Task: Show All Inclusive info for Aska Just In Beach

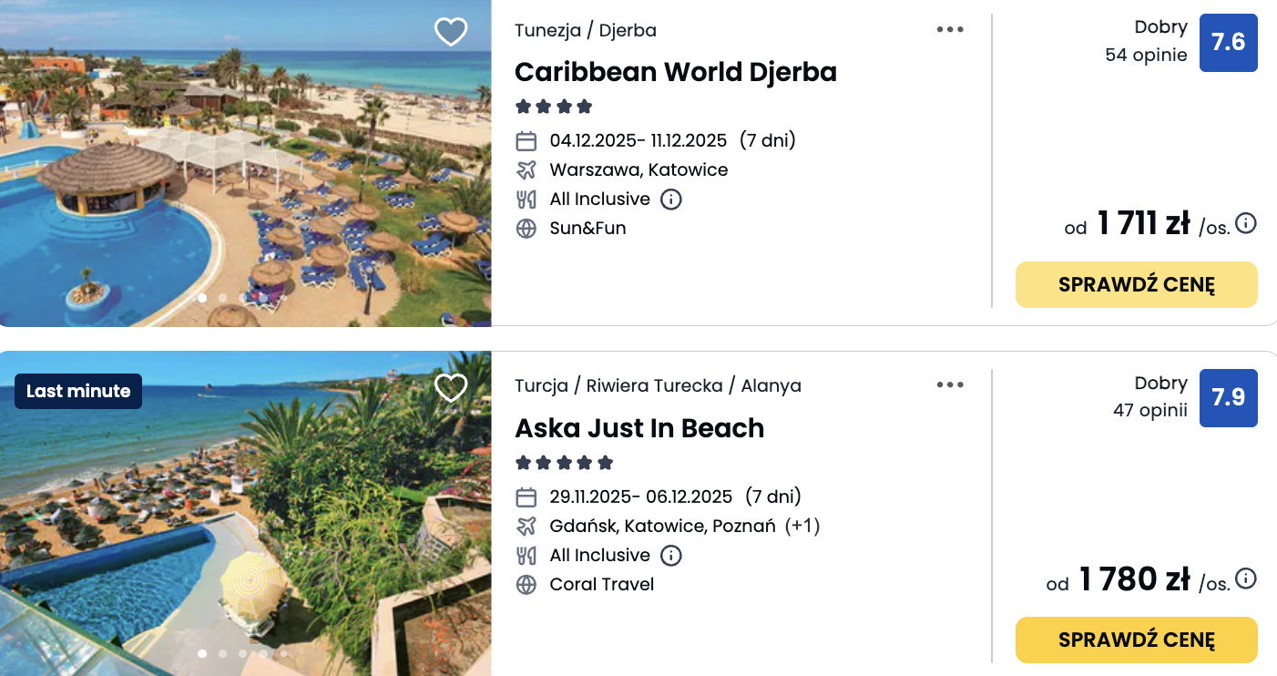Action: pyautogui.click(x=671, y=555)
